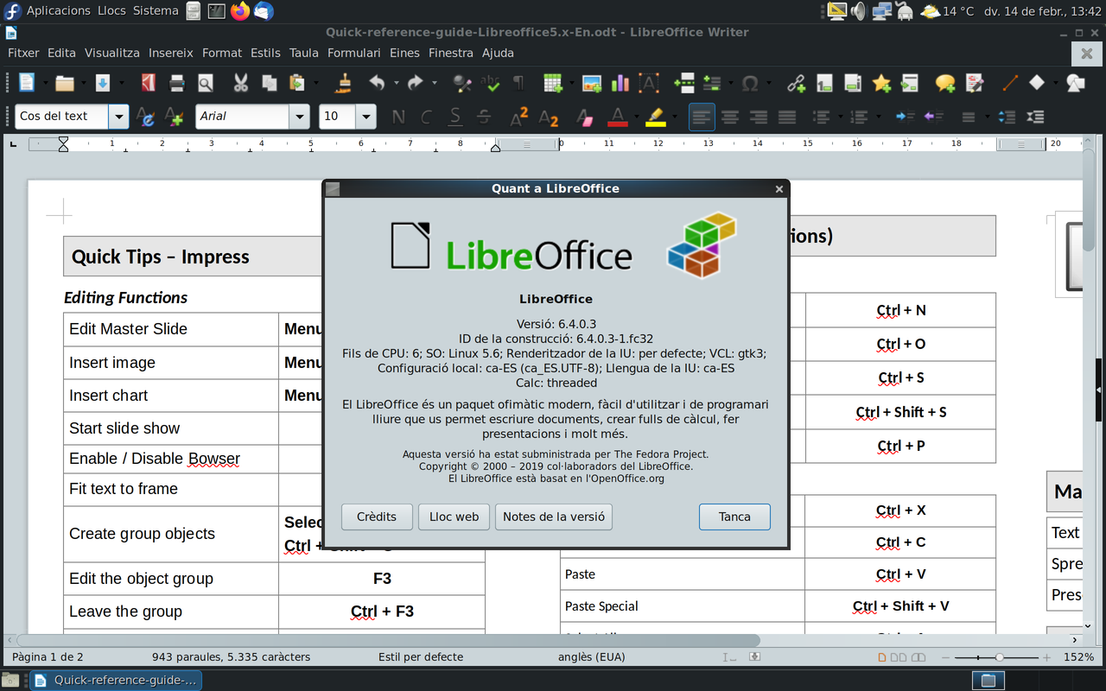Toggle Underline (S) formatting
1106x691 pixels.
(x=455, y=117)
